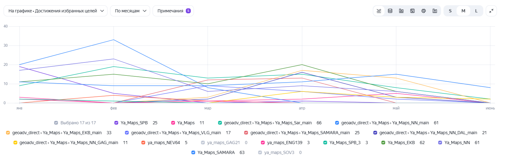Uncheck the Ya_Maps_SPB series checkbox
The image size is (507, 162).
click(x=116, y=123)
